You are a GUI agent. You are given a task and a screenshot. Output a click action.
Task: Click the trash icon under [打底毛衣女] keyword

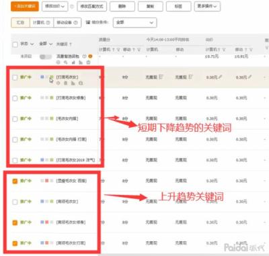[66, 83]
